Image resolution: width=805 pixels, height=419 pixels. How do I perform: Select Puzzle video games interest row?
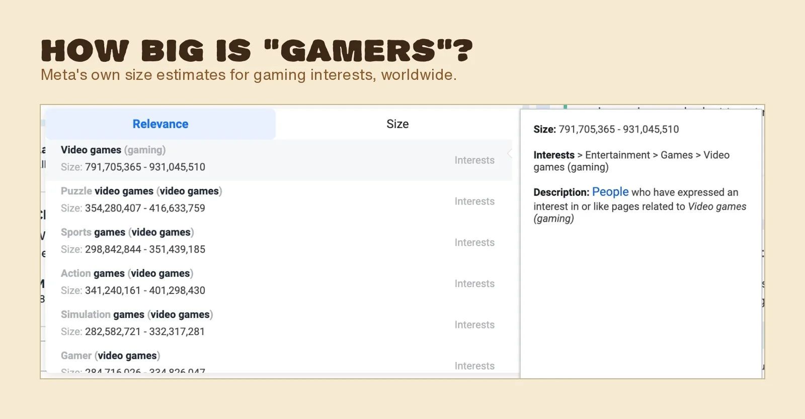(x=279, y=201)
